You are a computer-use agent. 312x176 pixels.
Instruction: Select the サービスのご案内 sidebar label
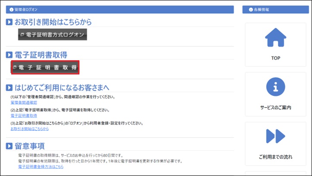(x=275, y=107)
